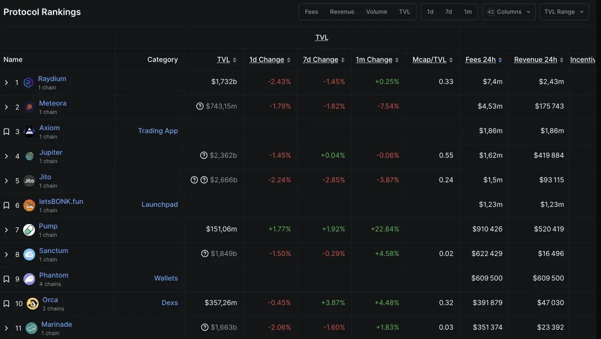Expand the Jito row
The image size is (601, 339).
pyautogui.click(x=6, y=180)
